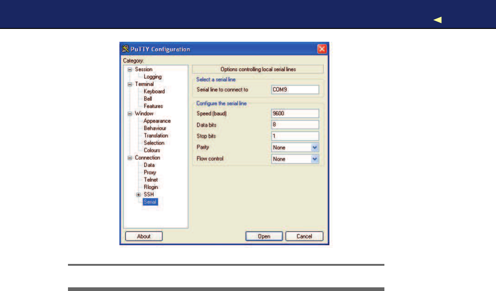Select the Keyboard category
The height and width of the screenshot is (291, 496).
[154, 91]
